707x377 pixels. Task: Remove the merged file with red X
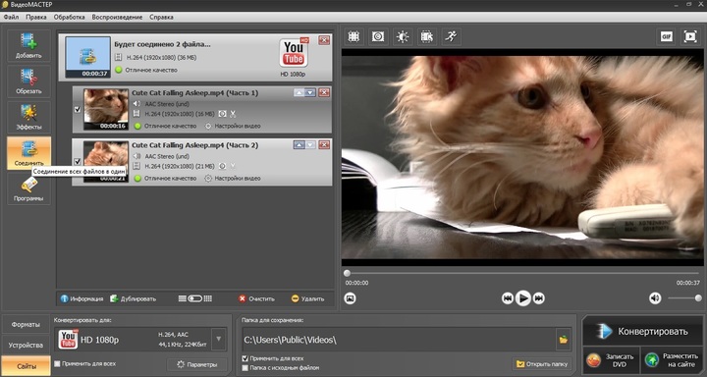tap(324, 40)
